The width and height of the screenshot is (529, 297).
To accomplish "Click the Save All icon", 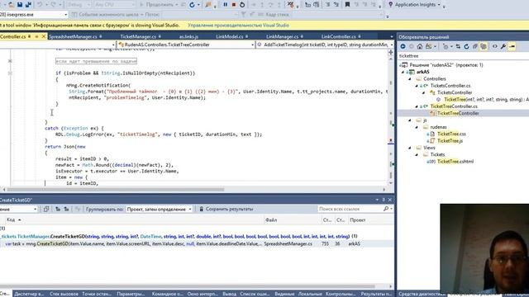I will click(x=28, y=5).
